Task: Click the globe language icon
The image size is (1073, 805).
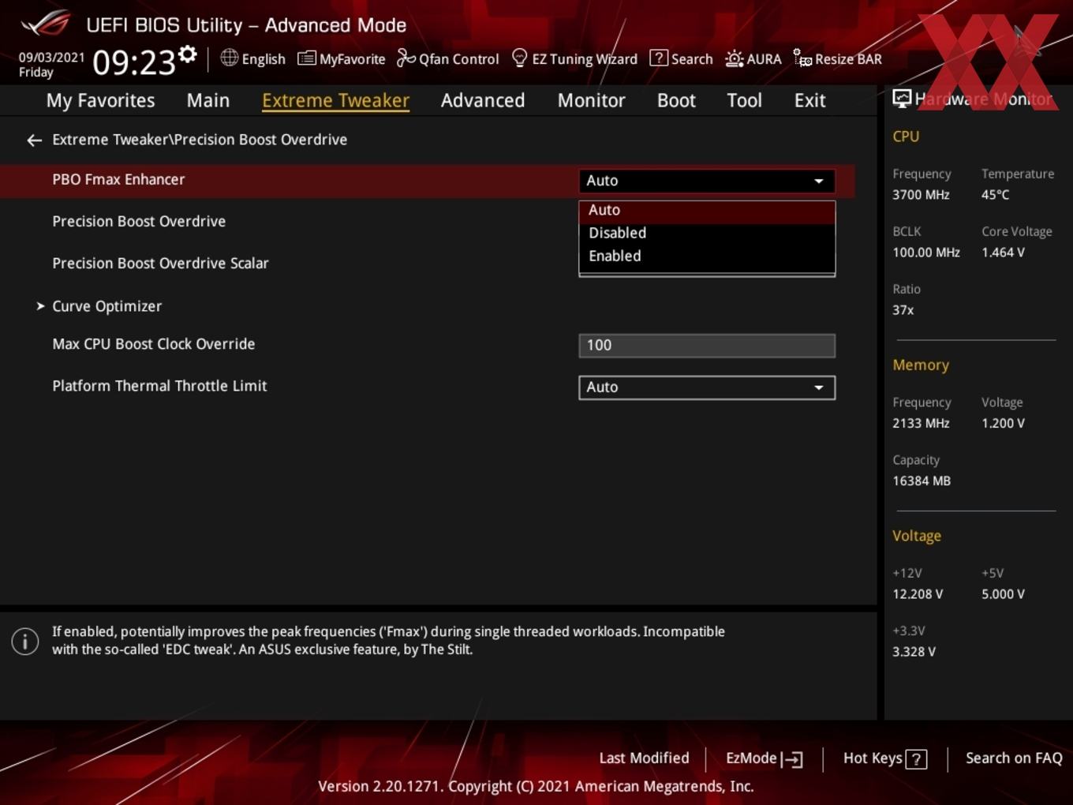Action: pos(229,58)
